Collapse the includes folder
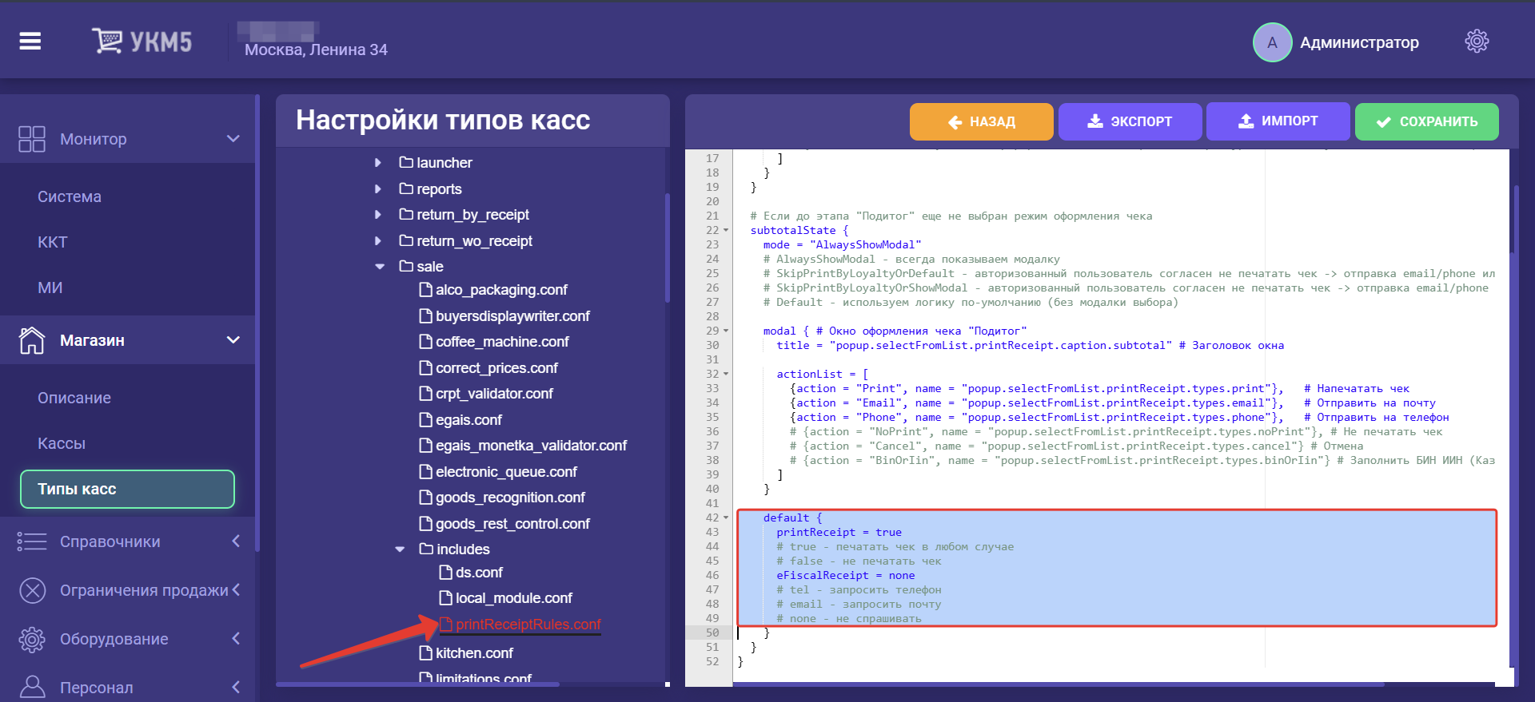Image resolution: width=1535 pixels, height=702 pixels. 400,549
